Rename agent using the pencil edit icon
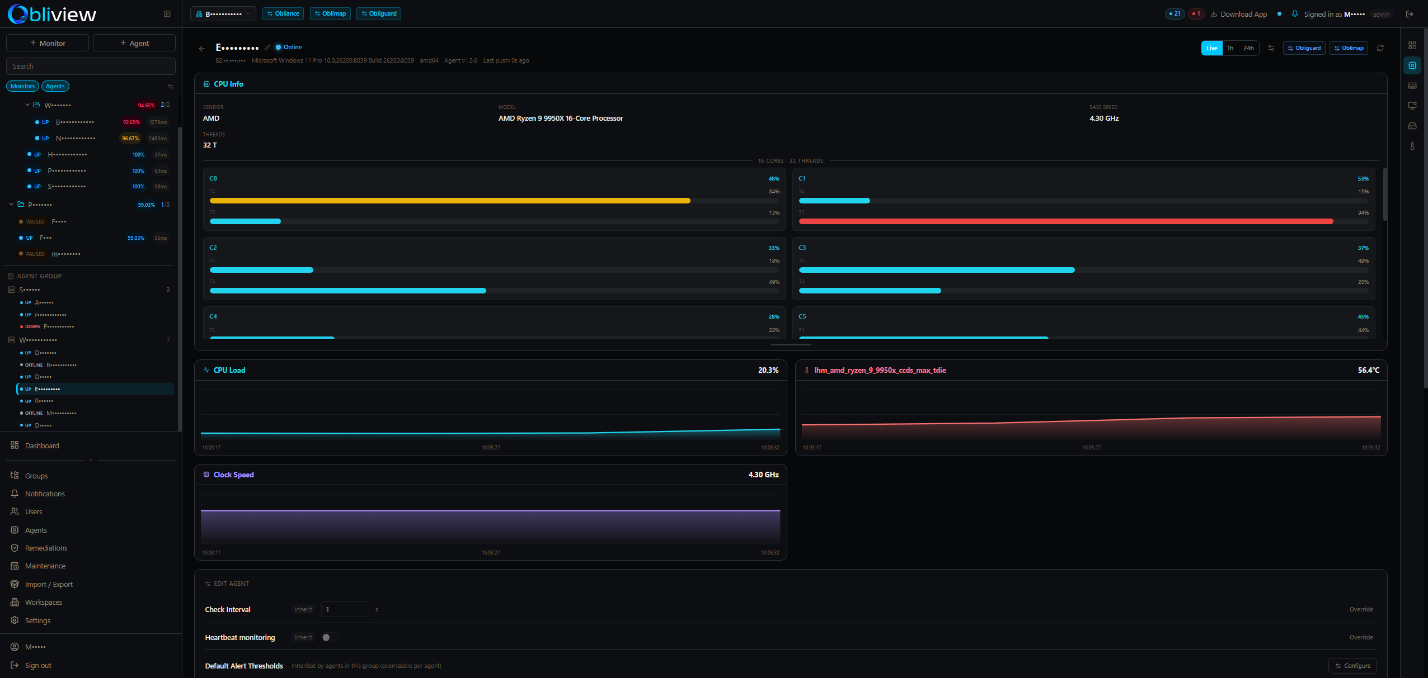1428x678 pixels. point(267,47)
